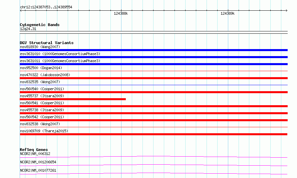The image size is (297, 178).
Task: Click the red bar for nsv455738
Action: (x=154, y=113)
